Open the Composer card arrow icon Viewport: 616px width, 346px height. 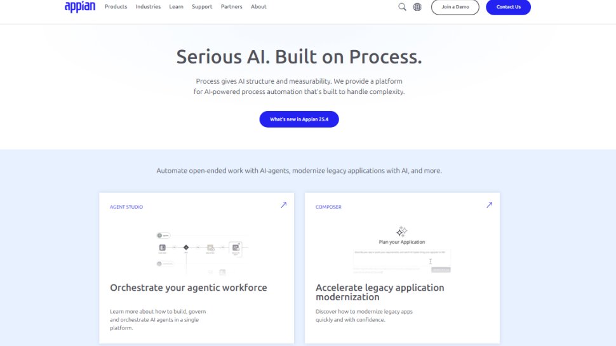click(489, 205)
